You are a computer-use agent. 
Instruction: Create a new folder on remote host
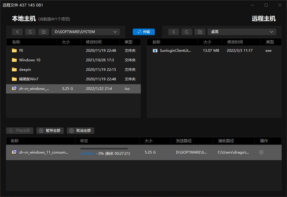tap(200, 32)
